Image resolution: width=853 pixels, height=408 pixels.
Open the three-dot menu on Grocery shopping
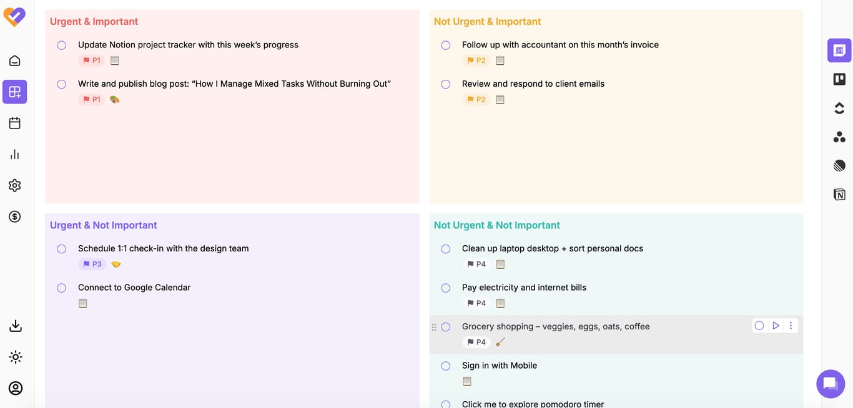click(x=791, y=325)
